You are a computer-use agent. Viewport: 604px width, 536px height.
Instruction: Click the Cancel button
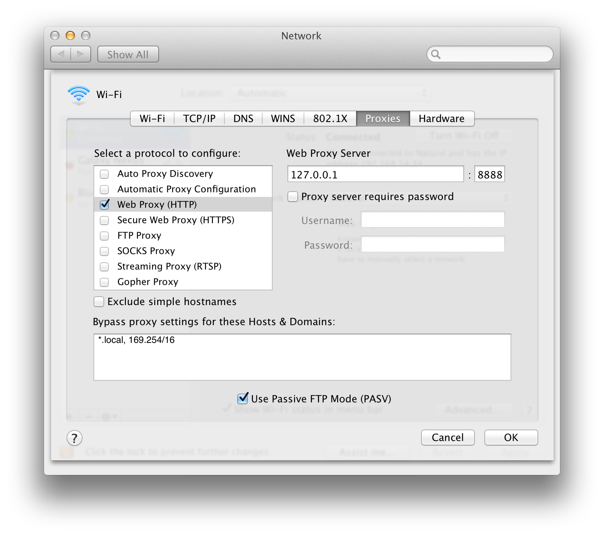click(448, 438)
